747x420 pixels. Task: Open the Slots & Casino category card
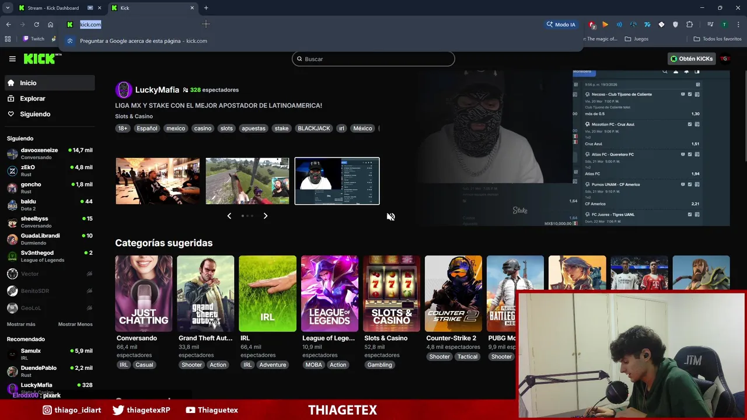[392, 293]
